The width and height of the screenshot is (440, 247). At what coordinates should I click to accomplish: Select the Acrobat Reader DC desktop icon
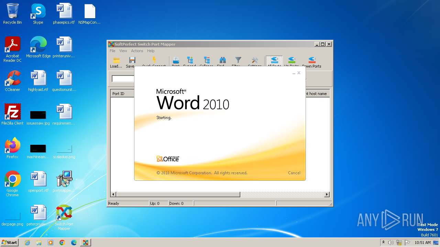point(12,49)
